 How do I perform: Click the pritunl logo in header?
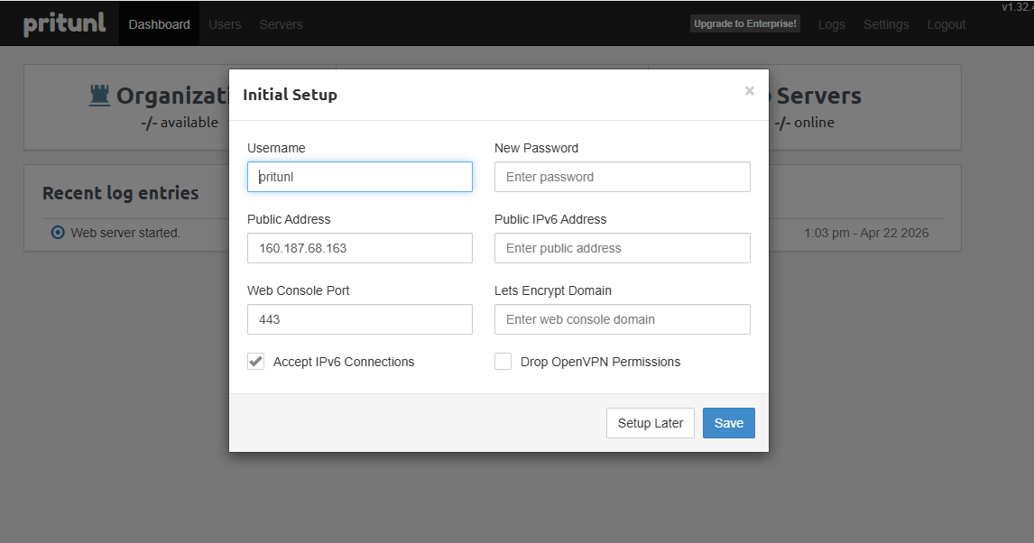(65, 23)
